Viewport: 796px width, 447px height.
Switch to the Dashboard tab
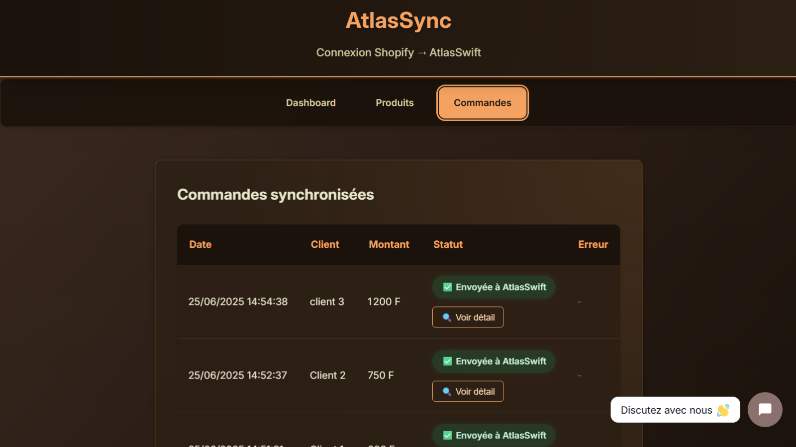coord(310,103)
